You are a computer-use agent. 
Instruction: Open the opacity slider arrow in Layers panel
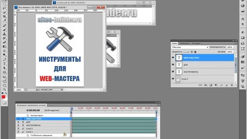click(235, 47)
